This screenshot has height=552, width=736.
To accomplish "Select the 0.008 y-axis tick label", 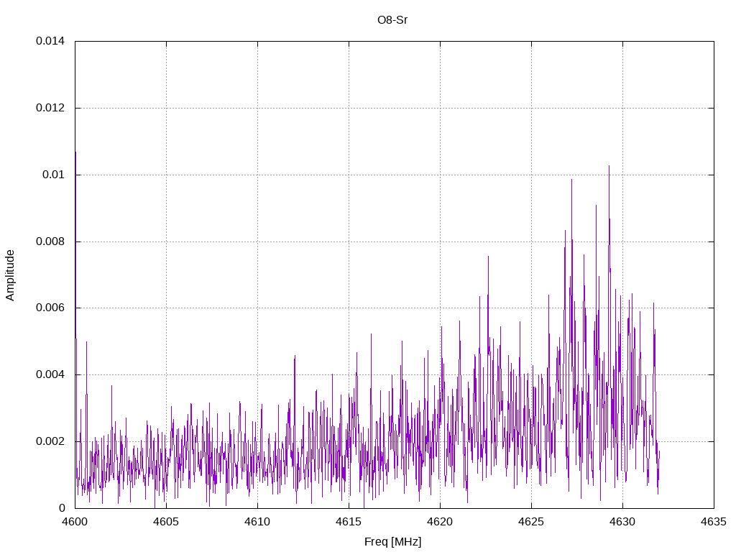I will (x=50, y=241).
